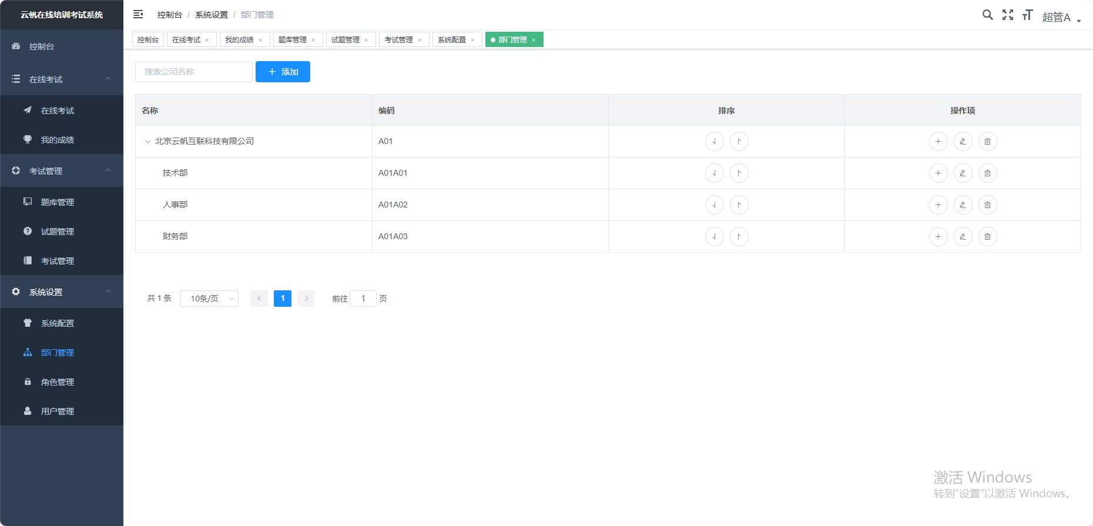
Task: Focus the 搜索公司名称 search field
Action: (x=194, y=72)
